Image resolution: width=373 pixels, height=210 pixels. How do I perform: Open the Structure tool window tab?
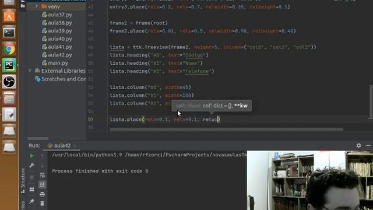pos(23,180)
